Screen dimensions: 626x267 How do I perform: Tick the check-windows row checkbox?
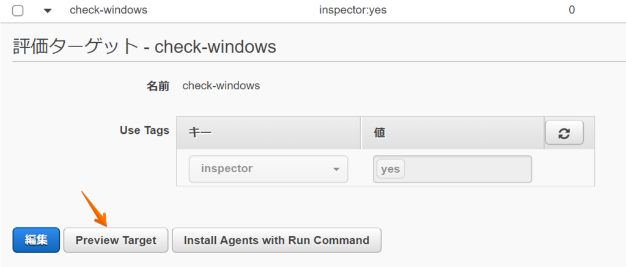click(18, 10)
